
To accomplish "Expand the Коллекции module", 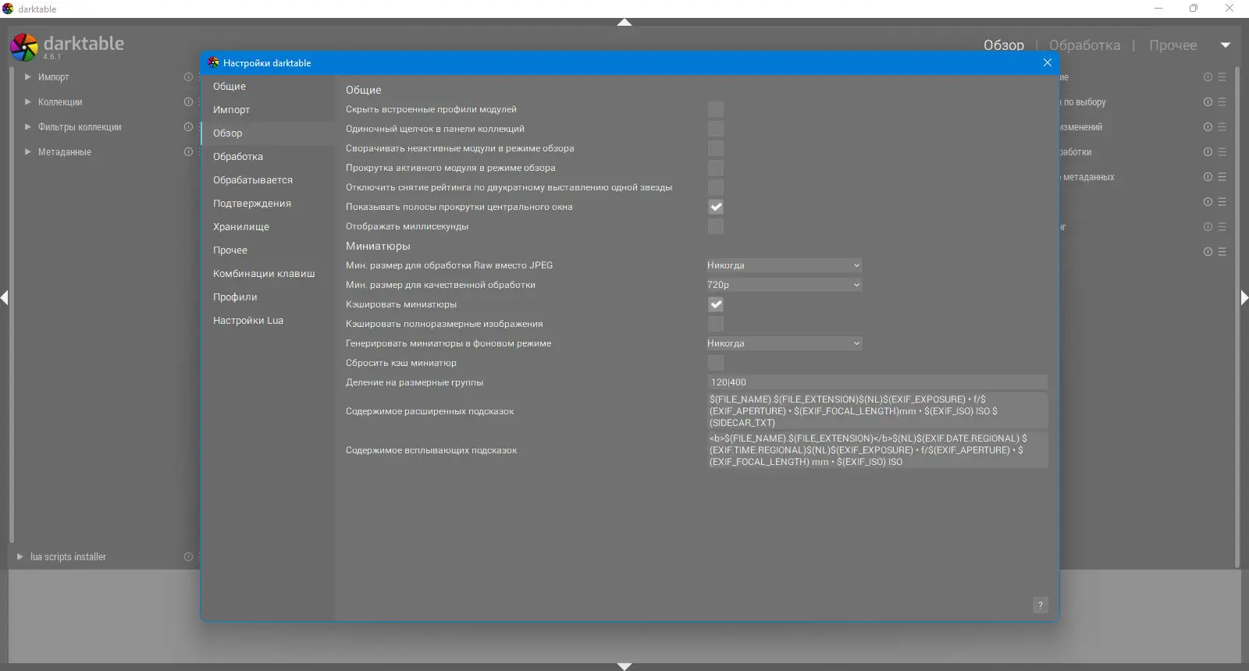I will tap(28, 102).
